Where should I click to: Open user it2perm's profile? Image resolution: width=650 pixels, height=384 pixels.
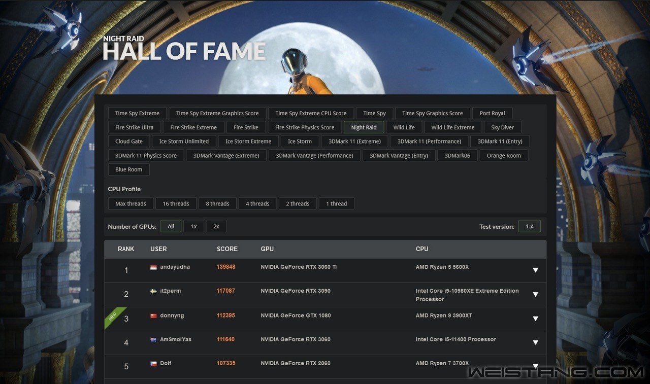pos(171,291)
